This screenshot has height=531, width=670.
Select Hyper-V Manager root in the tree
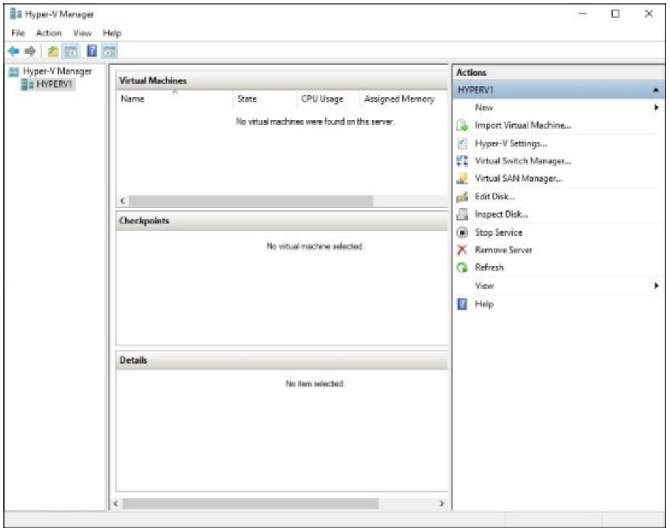(x=57, y=71)
